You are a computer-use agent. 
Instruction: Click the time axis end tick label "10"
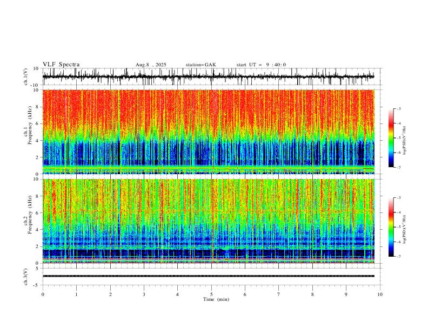point(380,294)
